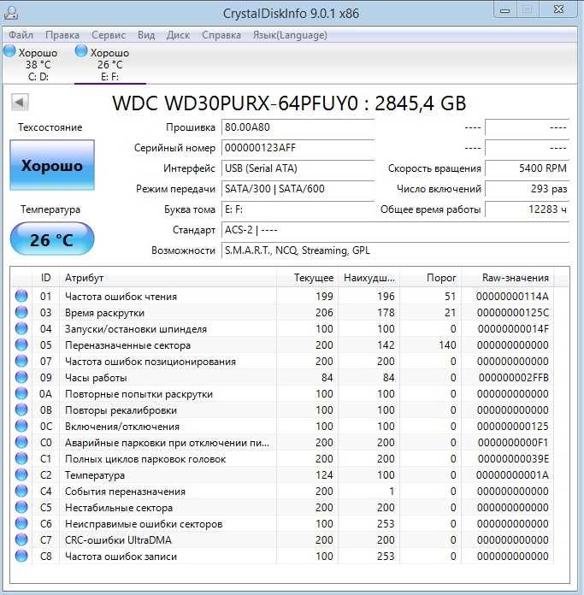
Task: Open the Диск menu
Action: pos(178,35)
